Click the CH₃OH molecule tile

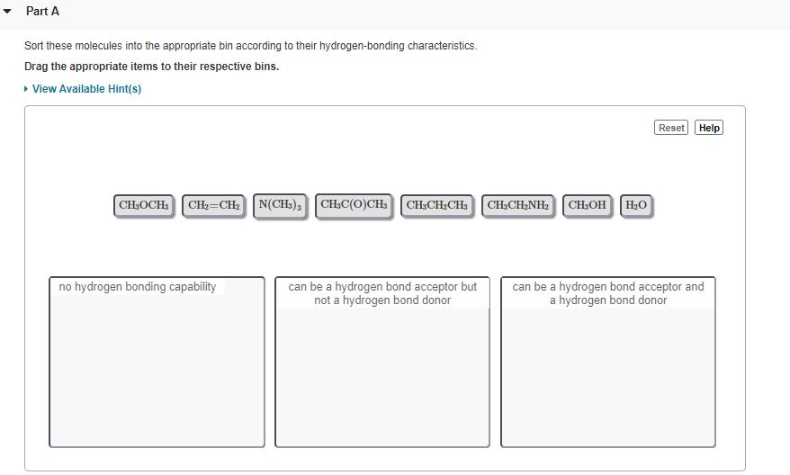tap(588, 206)
